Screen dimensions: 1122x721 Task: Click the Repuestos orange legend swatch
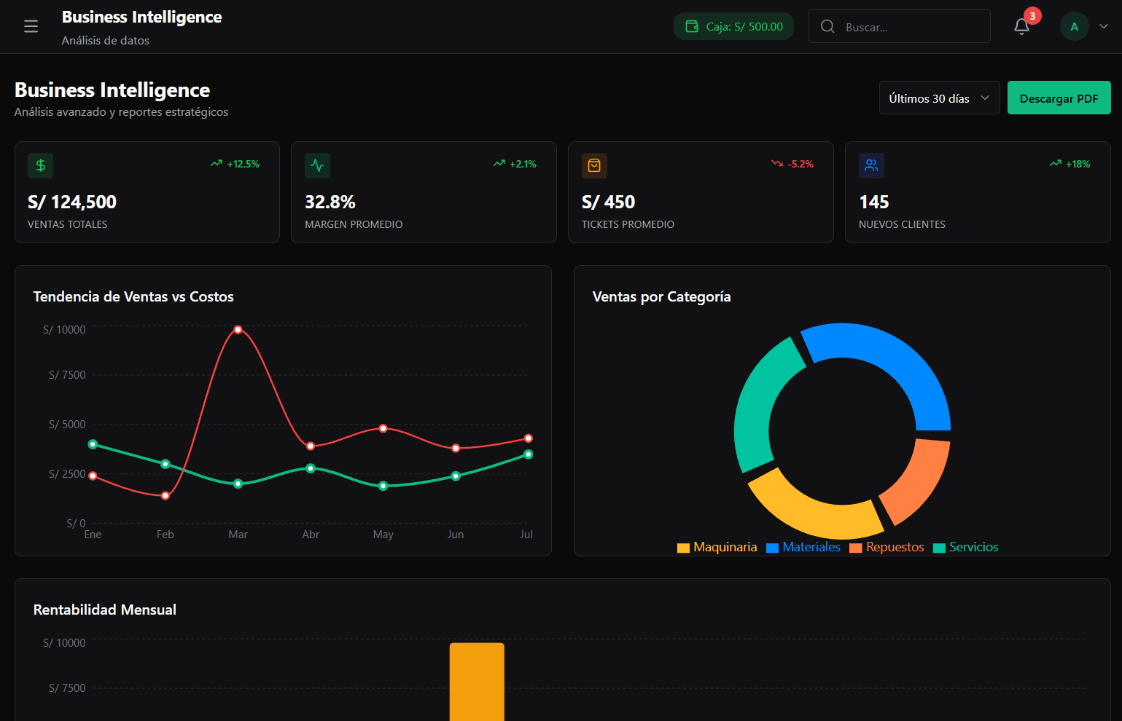point(856,548)
